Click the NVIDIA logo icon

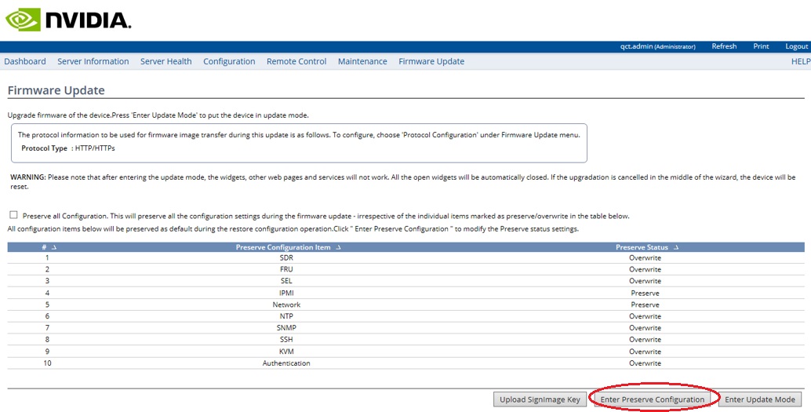point(22,20)
